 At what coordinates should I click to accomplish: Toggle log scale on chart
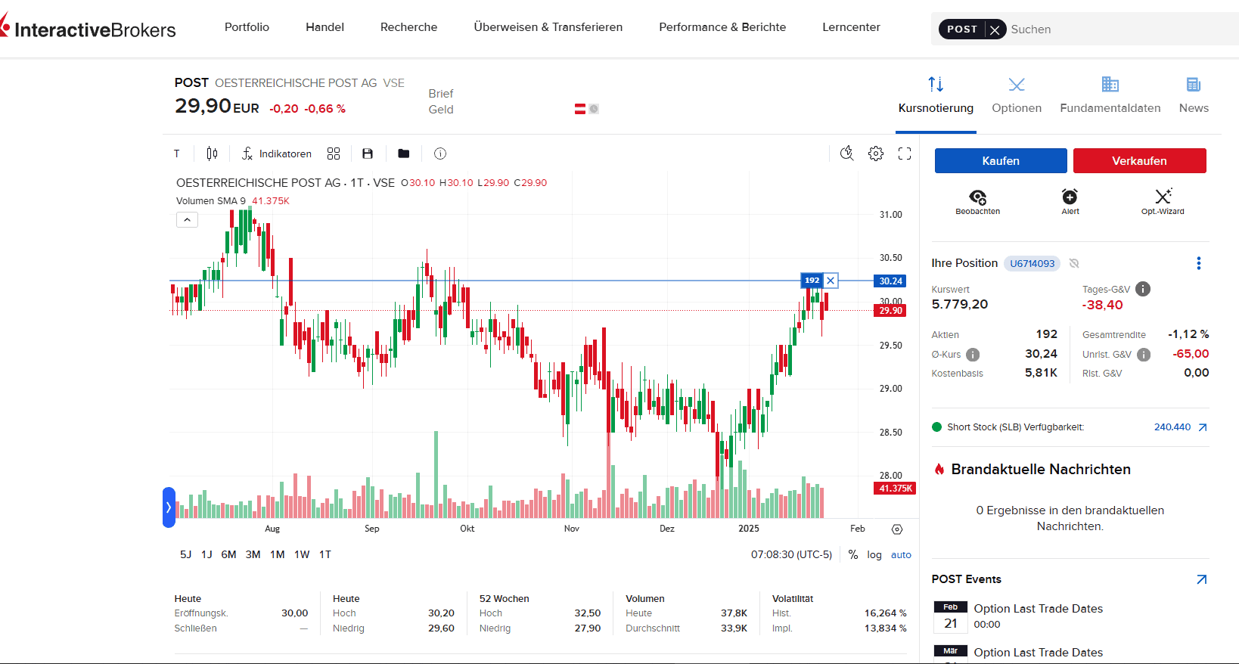tap(874, 554)
